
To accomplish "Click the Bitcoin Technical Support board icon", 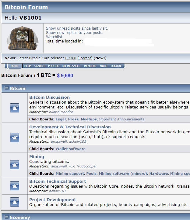I will coord(15,186).
